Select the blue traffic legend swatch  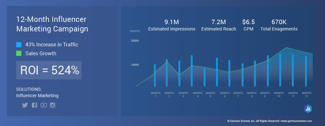19,44
